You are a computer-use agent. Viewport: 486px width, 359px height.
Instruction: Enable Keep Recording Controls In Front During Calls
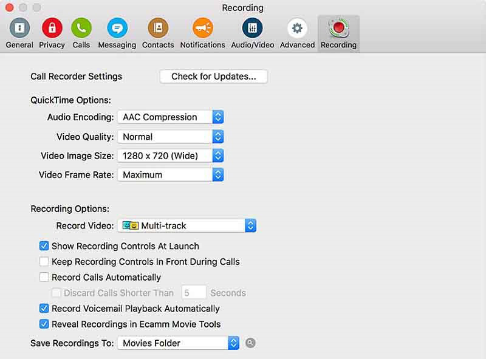point(44,262)
